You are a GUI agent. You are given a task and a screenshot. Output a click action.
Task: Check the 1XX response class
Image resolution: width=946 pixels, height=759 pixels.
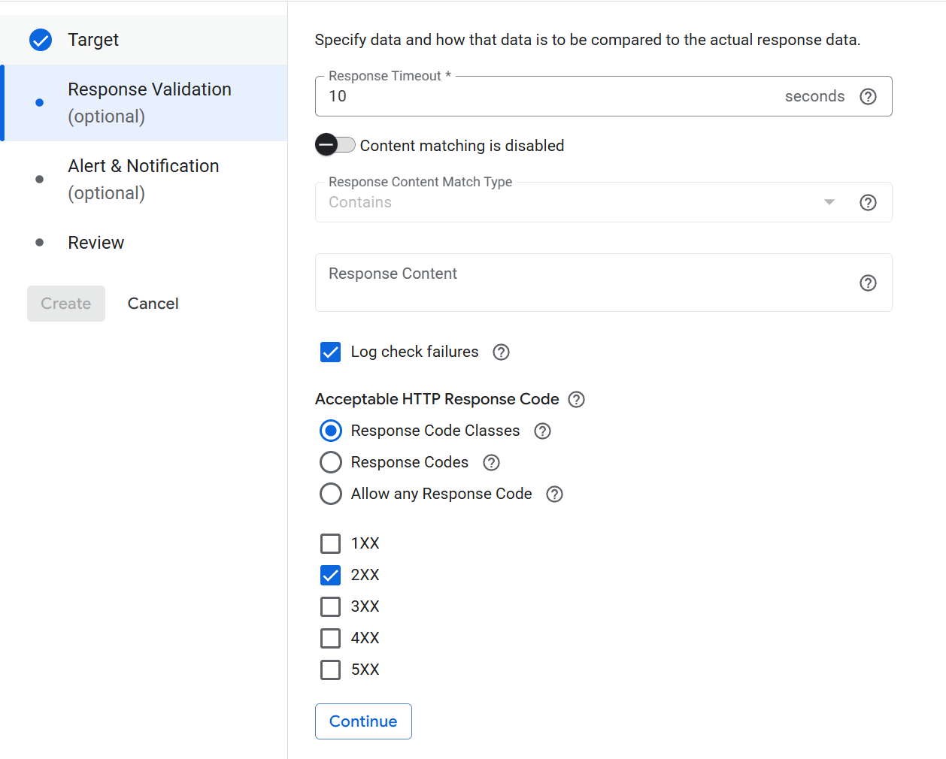click(x=330, y=543)
